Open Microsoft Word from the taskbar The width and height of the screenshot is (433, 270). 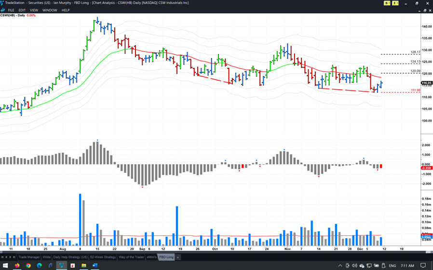coord(95,266)
